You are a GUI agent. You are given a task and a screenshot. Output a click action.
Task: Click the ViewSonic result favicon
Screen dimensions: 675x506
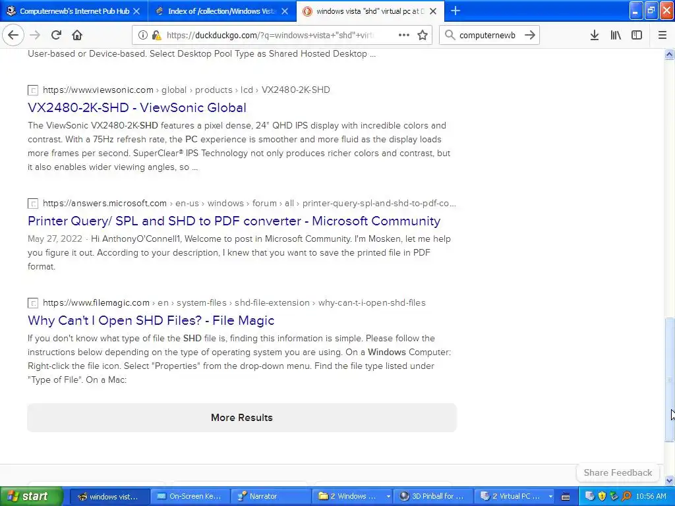click(33, 90)
